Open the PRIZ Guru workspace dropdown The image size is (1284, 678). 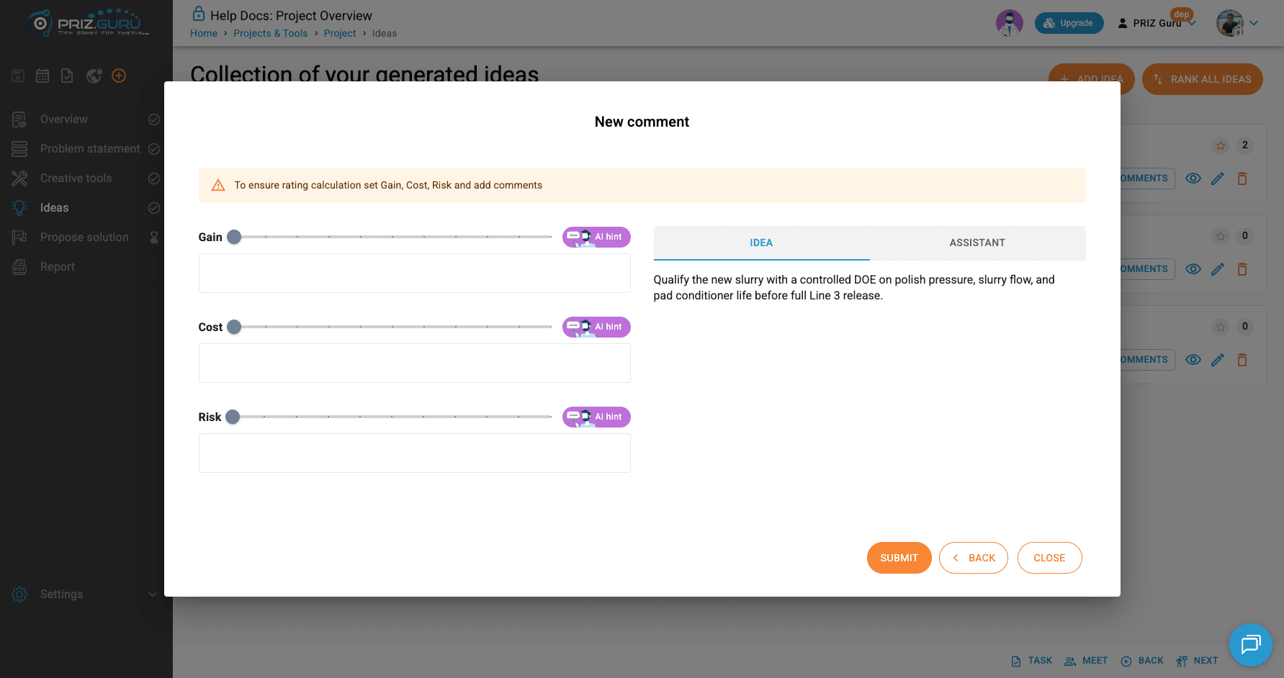pos(1157,23)
